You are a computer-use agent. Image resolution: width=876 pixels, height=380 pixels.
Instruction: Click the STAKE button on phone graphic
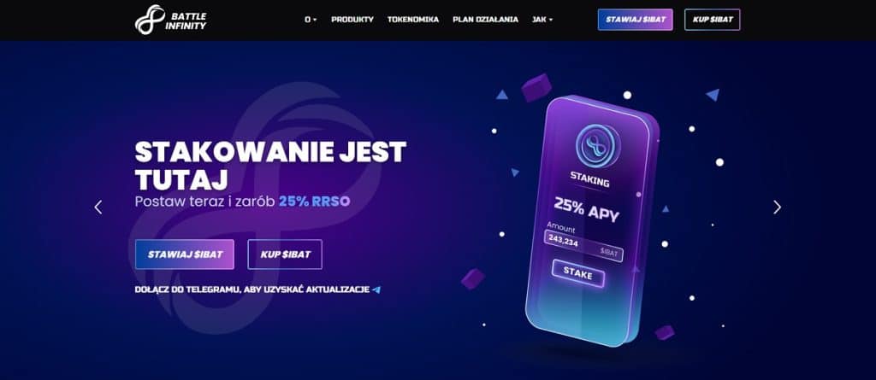coord(577,273)
